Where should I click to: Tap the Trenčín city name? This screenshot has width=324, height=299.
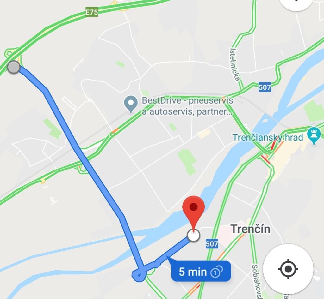pyautogui.click(x=250, y=229)
